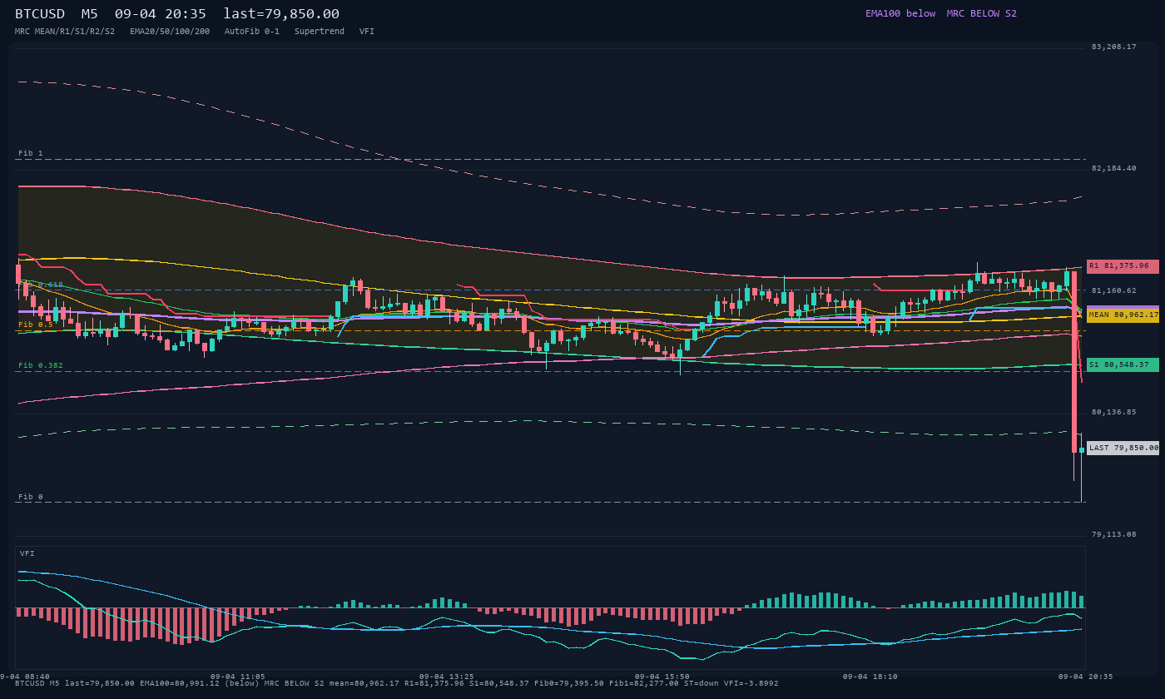The image size is (1165, 699).
Task: Select the 'EMA100 below' status label
Action: (x=900, y=13)
